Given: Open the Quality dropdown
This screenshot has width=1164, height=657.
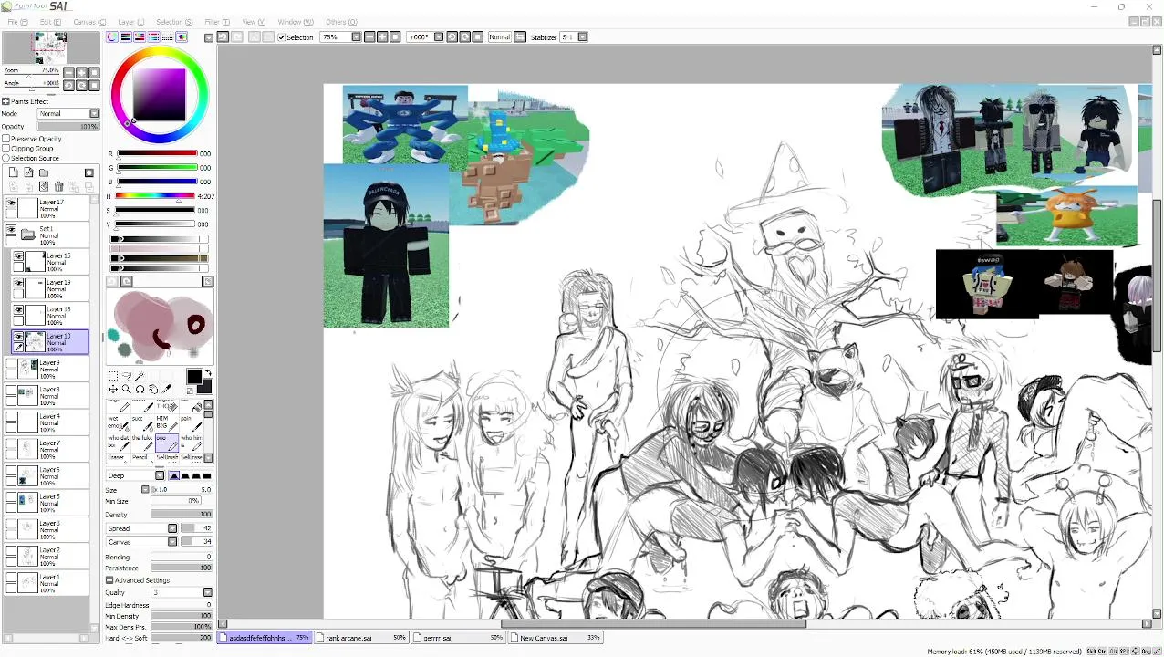Looking at the screenshot, I should [x=207, y=592].
